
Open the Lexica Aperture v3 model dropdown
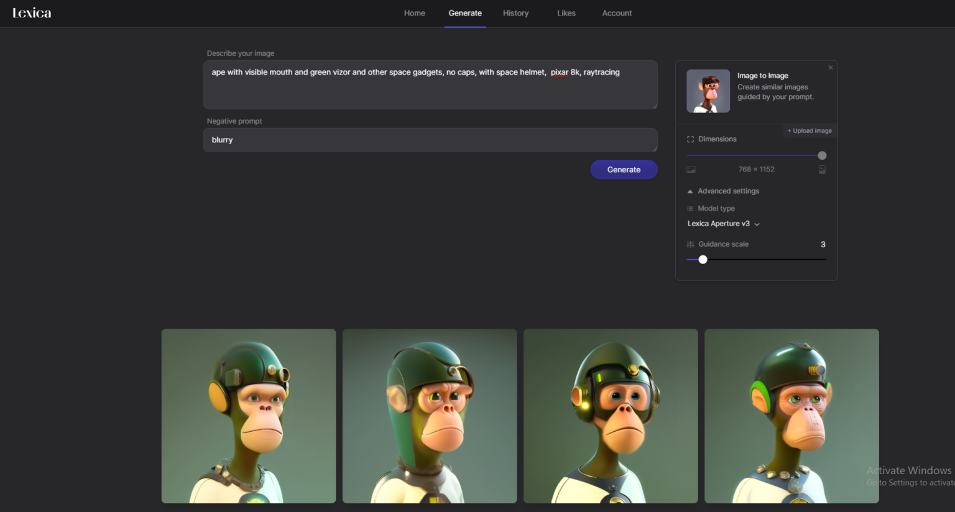723,224
